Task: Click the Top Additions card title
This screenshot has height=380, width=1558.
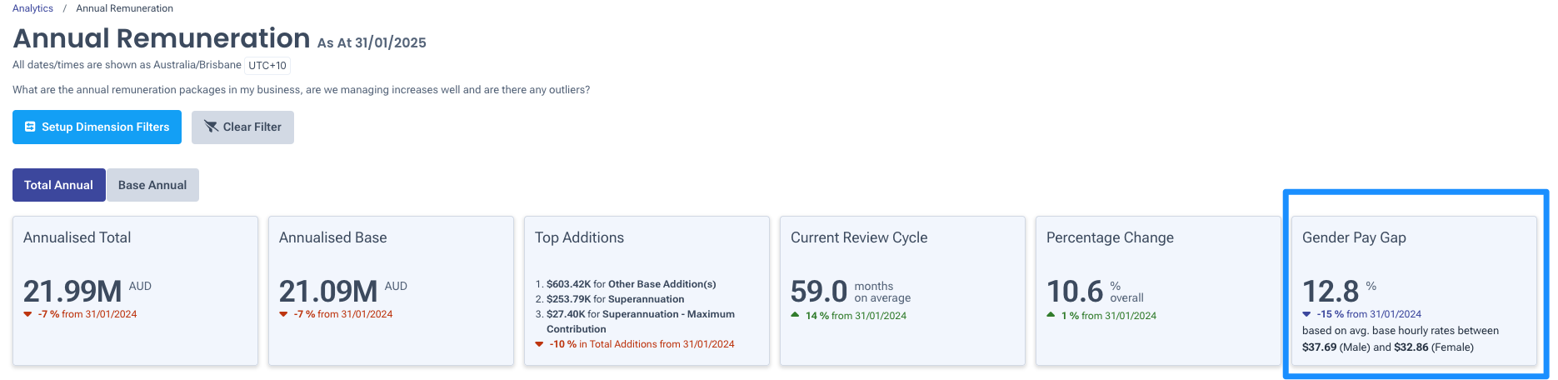Action: [x=579, y=237]
